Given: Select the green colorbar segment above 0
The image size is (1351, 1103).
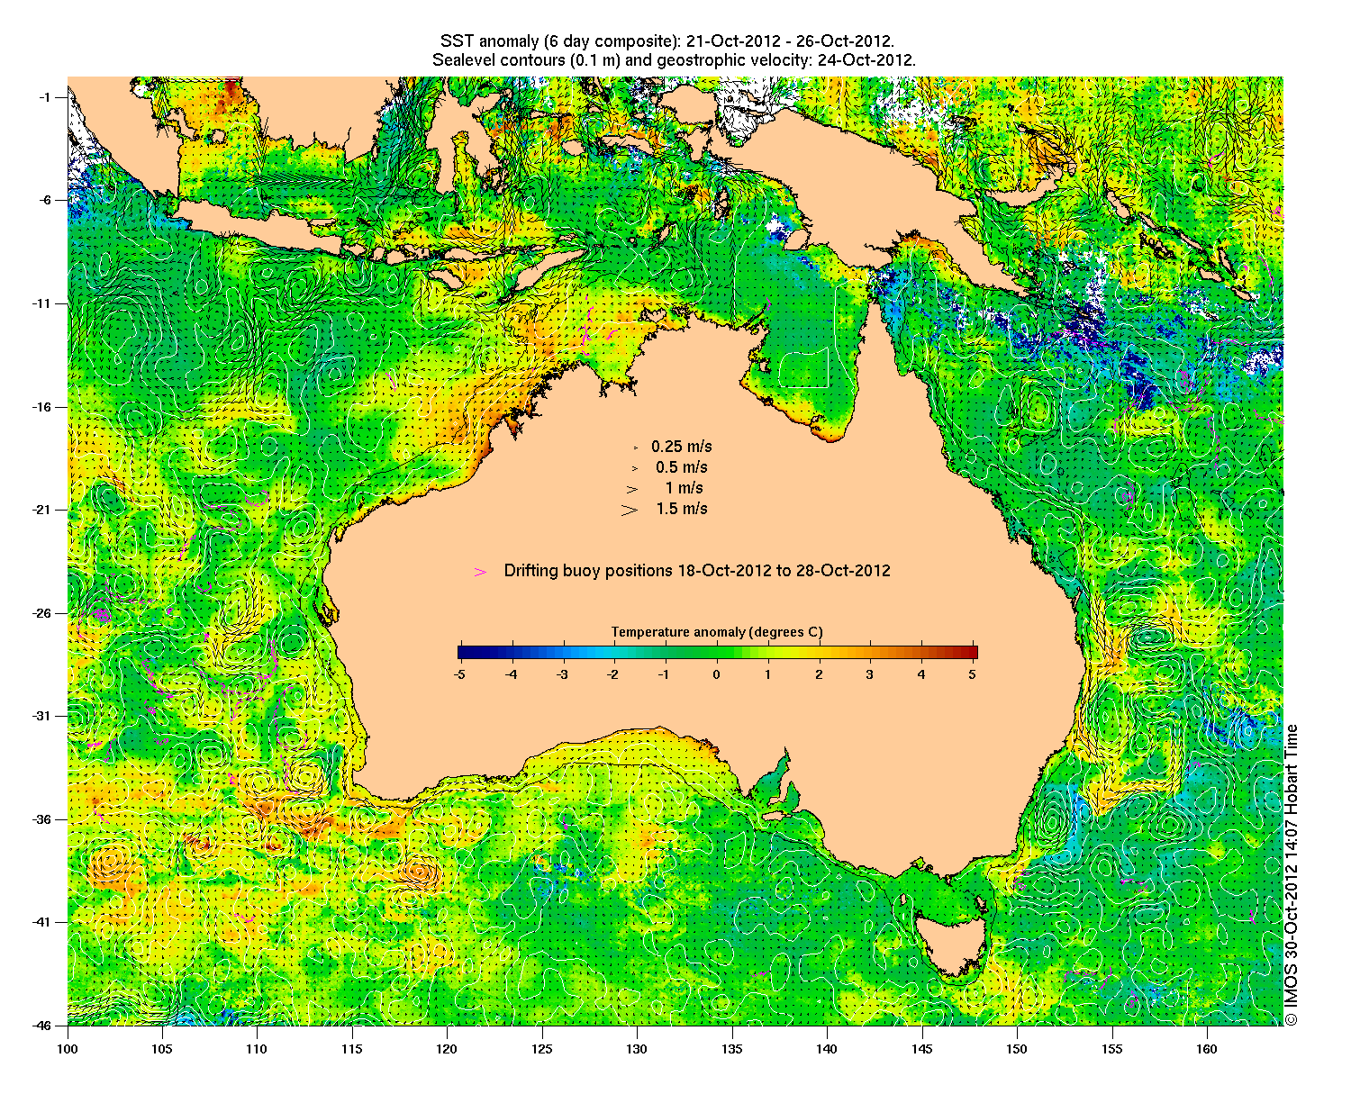Looking at the screenshot, I should point(718,653).
